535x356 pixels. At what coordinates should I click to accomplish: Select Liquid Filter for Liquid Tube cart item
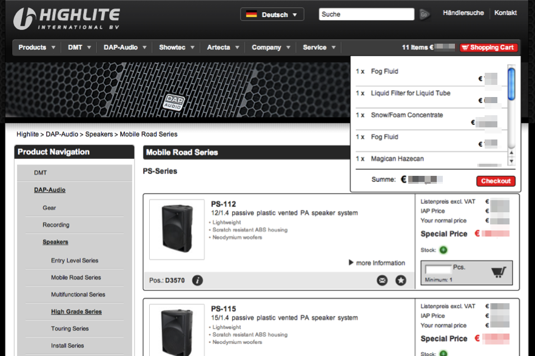pyautogui.click(x=411, y=93)
